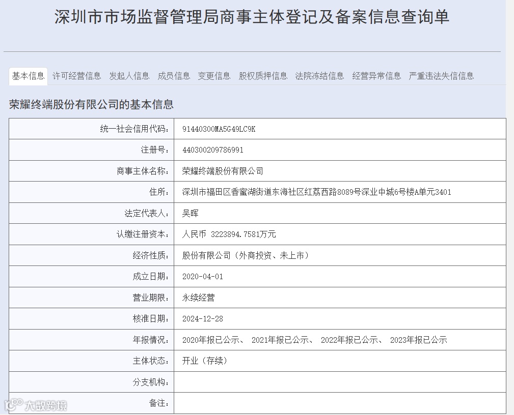Click the 核准日期 label
The width and height of the screenshot is (514, 415).
point(151,319)
